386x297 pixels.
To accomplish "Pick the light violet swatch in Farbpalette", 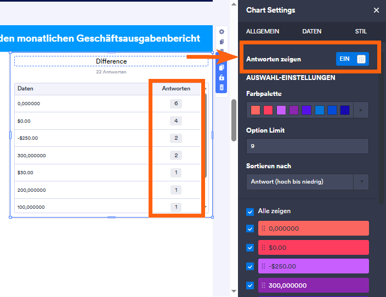I will (x=281, y=110).
